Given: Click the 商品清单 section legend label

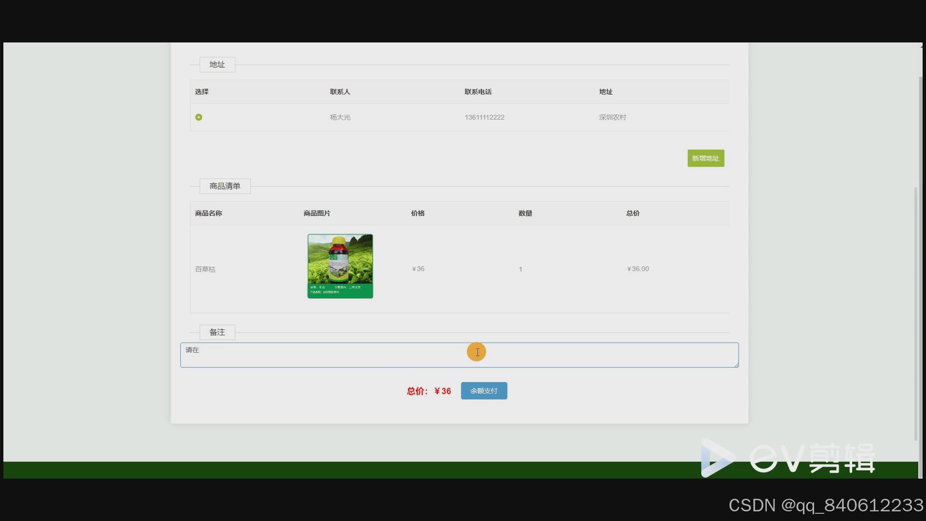Looking at the screenshot, I should (x=225, y=186).
